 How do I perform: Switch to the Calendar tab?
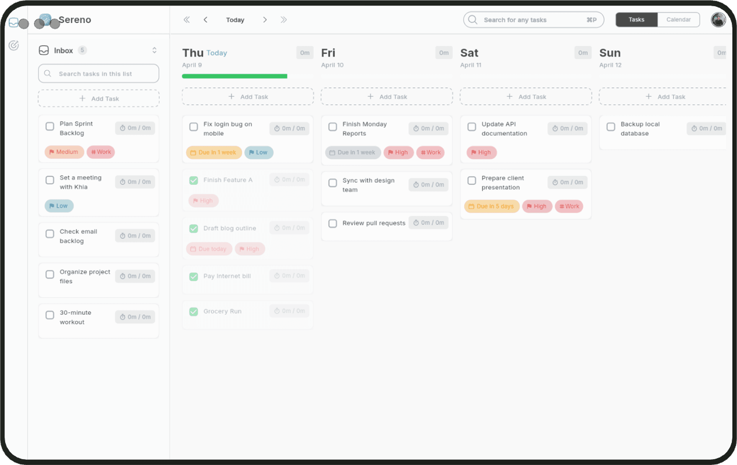tap(679, 19)
